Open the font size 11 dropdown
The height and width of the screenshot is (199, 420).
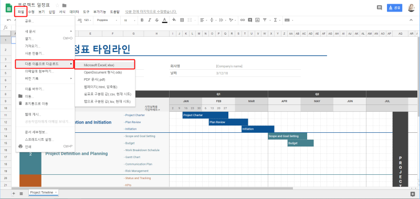(129, 20)
